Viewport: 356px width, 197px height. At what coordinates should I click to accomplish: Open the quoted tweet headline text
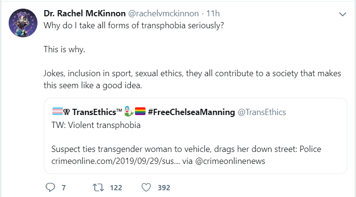pyautogui.click(x=186, y=149)
